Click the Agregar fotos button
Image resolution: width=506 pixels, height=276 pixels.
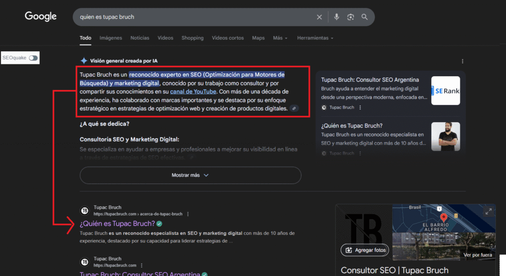click(x=365, y=250)
